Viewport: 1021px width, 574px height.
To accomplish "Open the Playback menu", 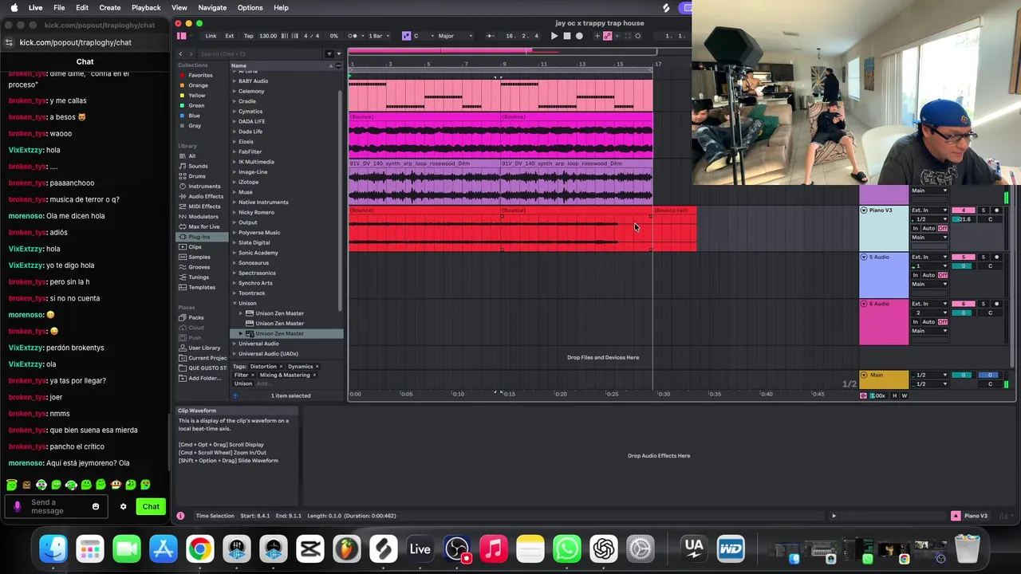I will pos(146,7).
